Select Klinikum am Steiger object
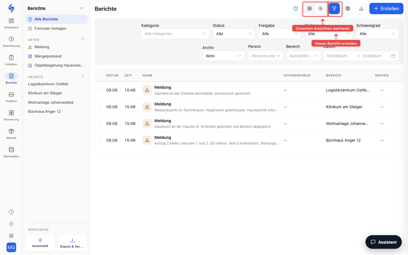This screenshot has height=255, width=408. [56, 93]
